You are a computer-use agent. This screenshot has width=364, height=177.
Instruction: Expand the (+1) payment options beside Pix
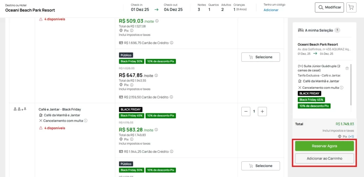pos(351,136)
